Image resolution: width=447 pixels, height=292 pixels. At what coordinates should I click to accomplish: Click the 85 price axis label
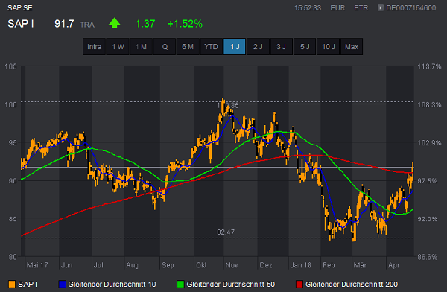click(13, 219)
